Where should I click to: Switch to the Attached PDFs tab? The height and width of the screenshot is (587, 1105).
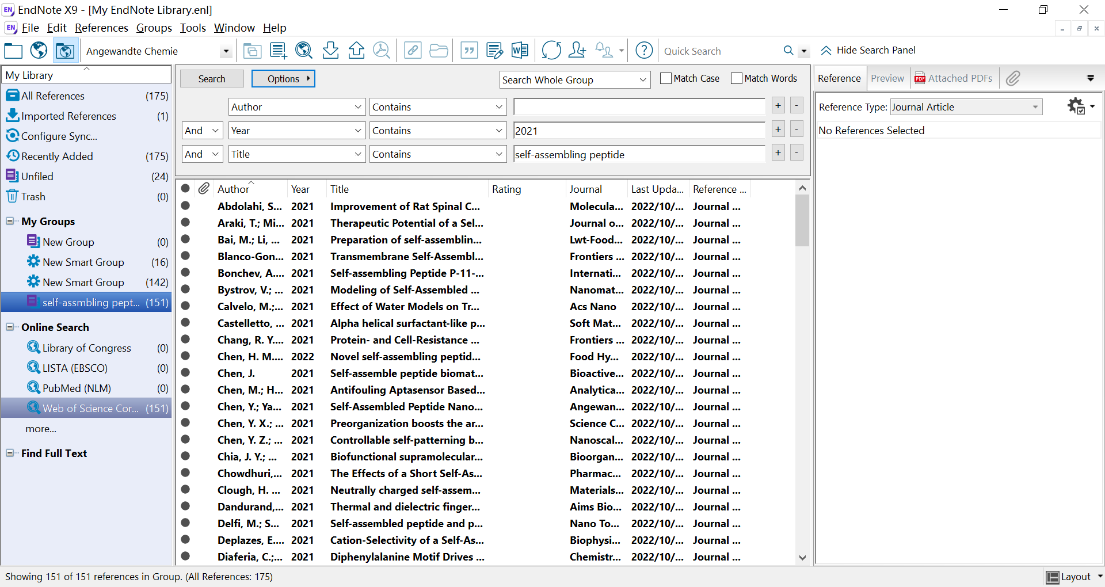pos(954,78)
